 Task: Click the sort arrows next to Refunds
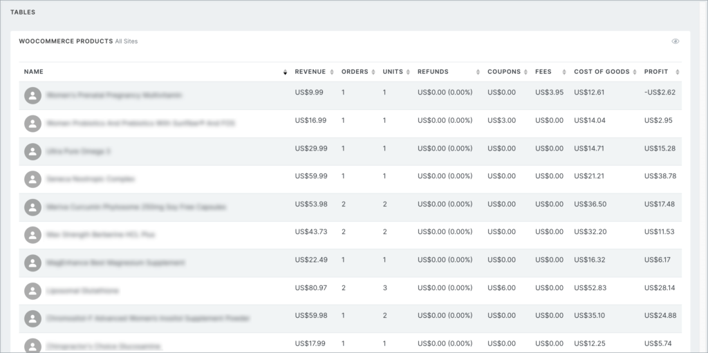coord(478,73)
